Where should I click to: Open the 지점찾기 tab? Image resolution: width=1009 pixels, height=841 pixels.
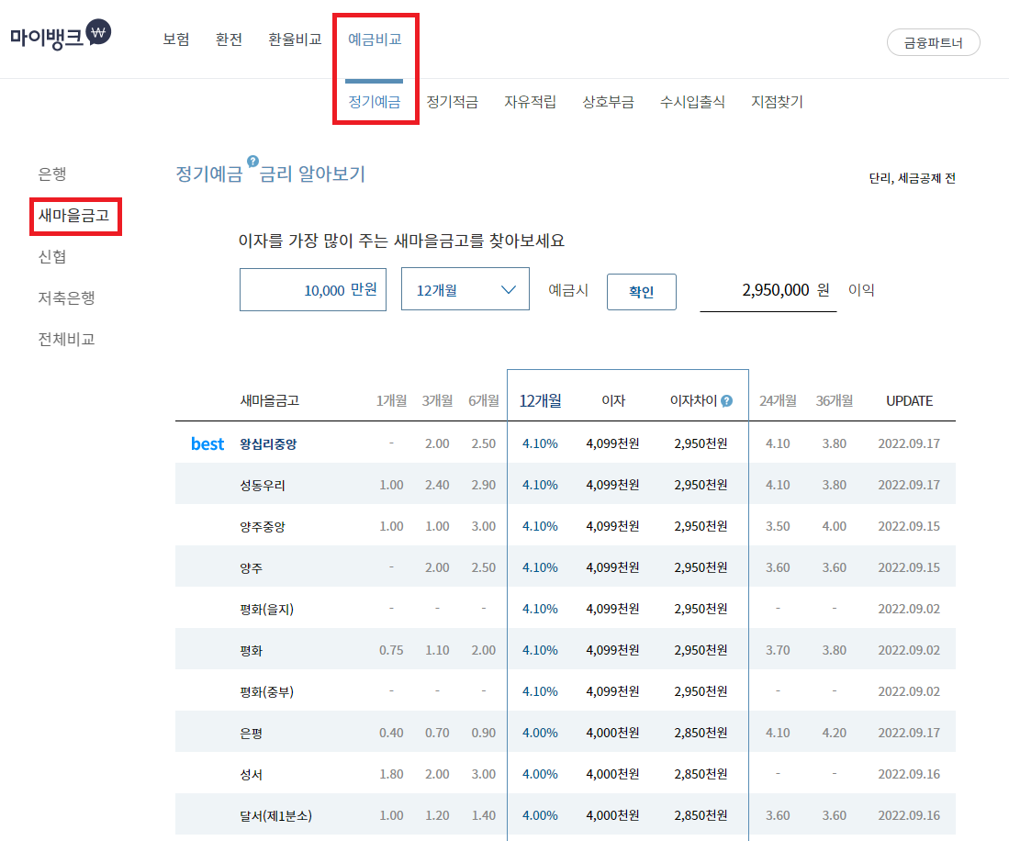point(778,102)
